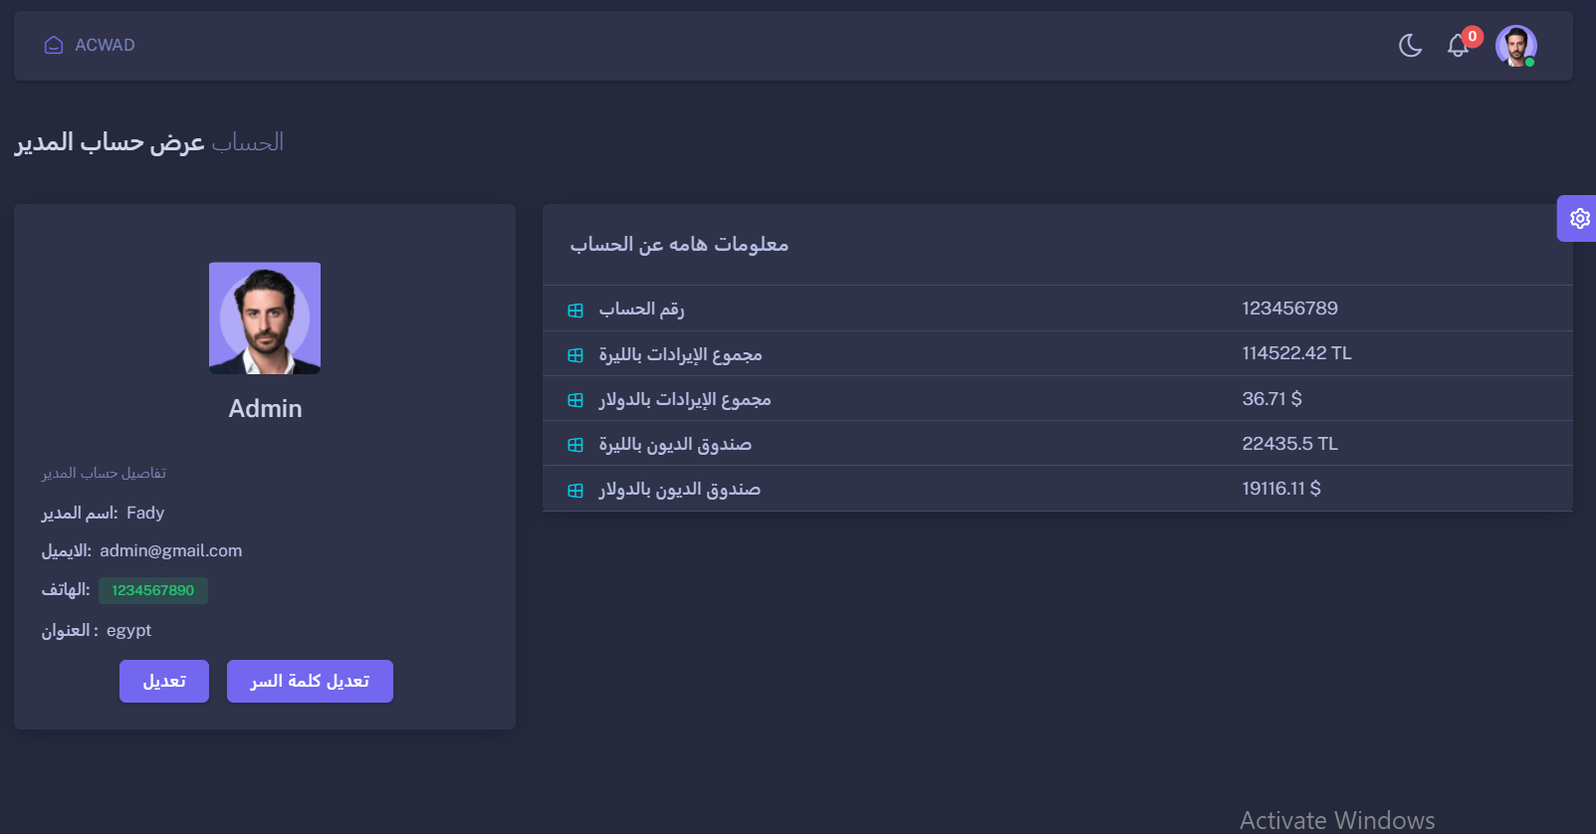Click the grid icon beside مجموع الإيرادات بالدولار
Image resolution: width=1596 pixels, height=834 pixels.
pos(575,400)
